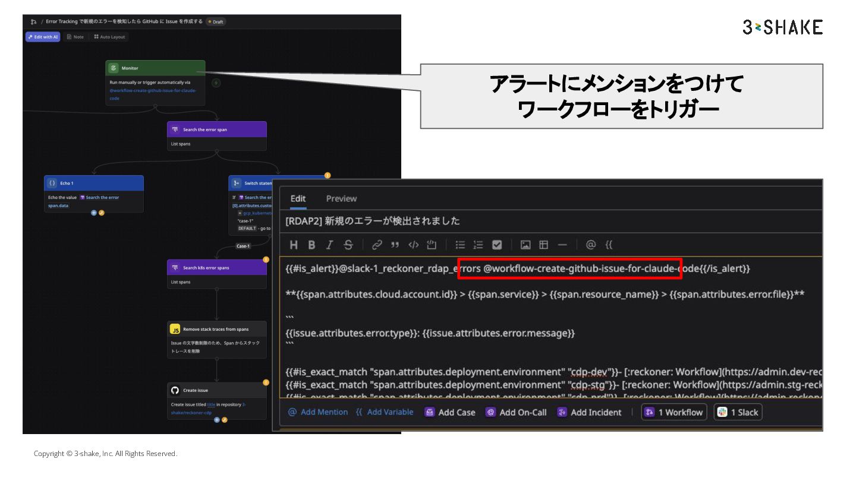Click the Auto Layout button
Viewport: 856px width, 481px height.
109,37
